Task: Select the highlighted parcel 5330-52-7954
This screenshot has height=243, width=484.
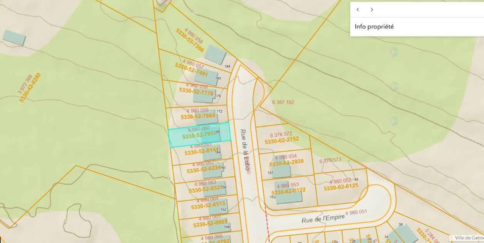Action: [199, 135]
